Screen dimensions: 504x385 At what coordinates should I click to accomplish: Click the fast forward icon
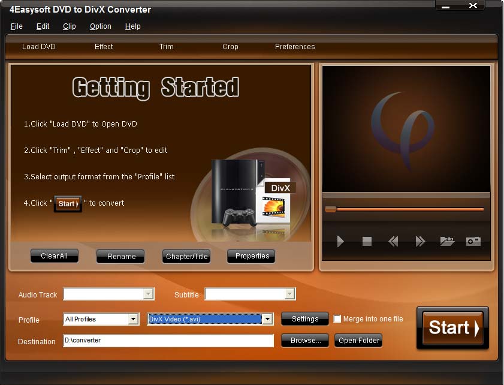pos(420,241)
